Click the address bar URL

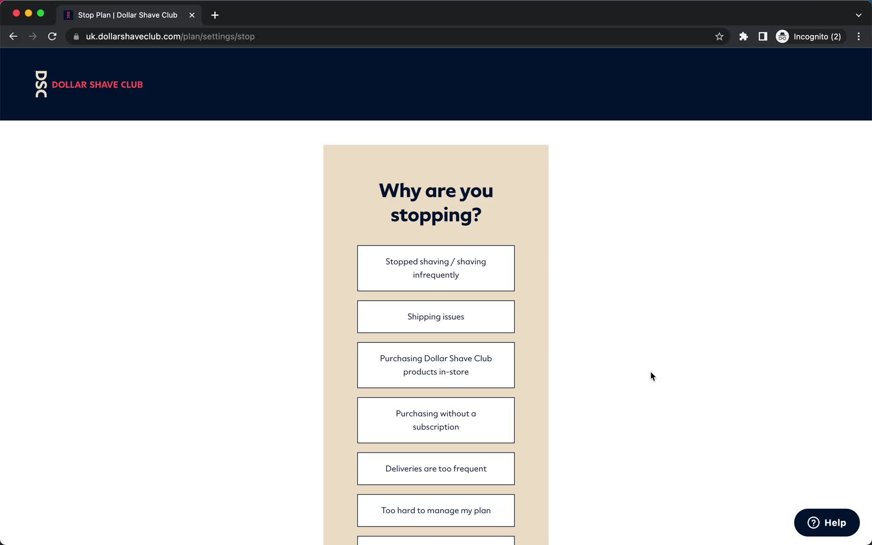[170, 36]
